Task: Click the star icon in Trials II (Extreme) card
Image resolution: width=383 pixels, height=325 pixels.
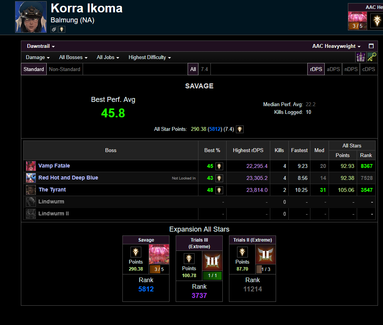Action: pyautogui.click(x=242, y=252)
